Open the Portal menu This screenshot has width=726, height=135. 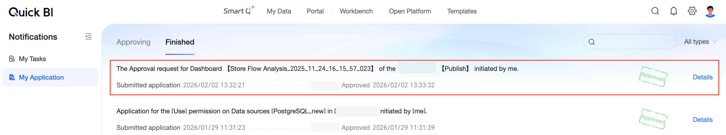pyautogui.click(x=315, y=11)
